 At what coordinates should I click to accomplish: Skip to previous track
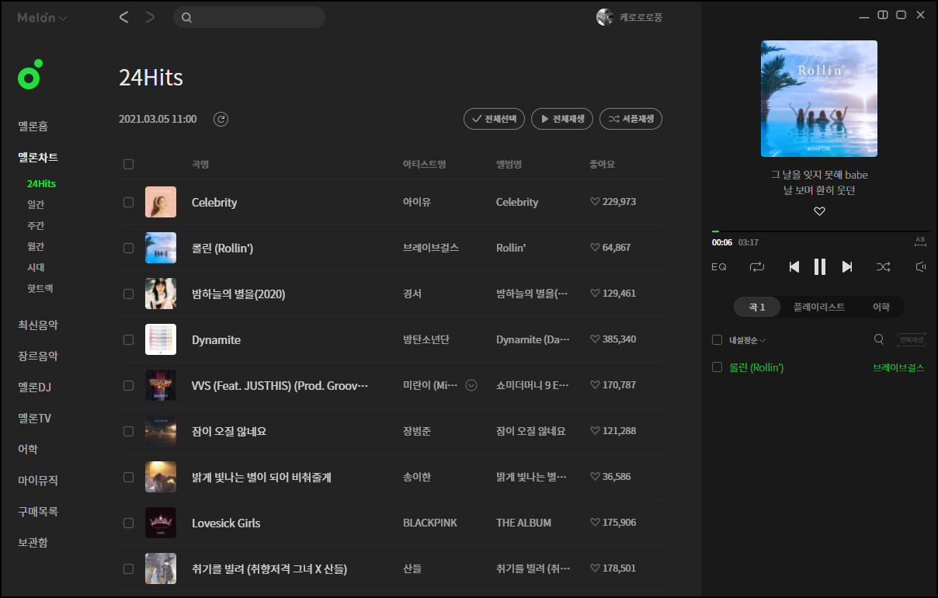[794, 267]
